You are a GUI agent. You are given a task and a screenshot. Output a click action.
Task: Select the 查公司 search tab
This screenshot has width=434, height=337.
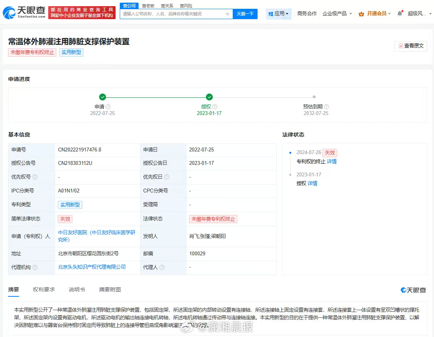coord(129,5)
